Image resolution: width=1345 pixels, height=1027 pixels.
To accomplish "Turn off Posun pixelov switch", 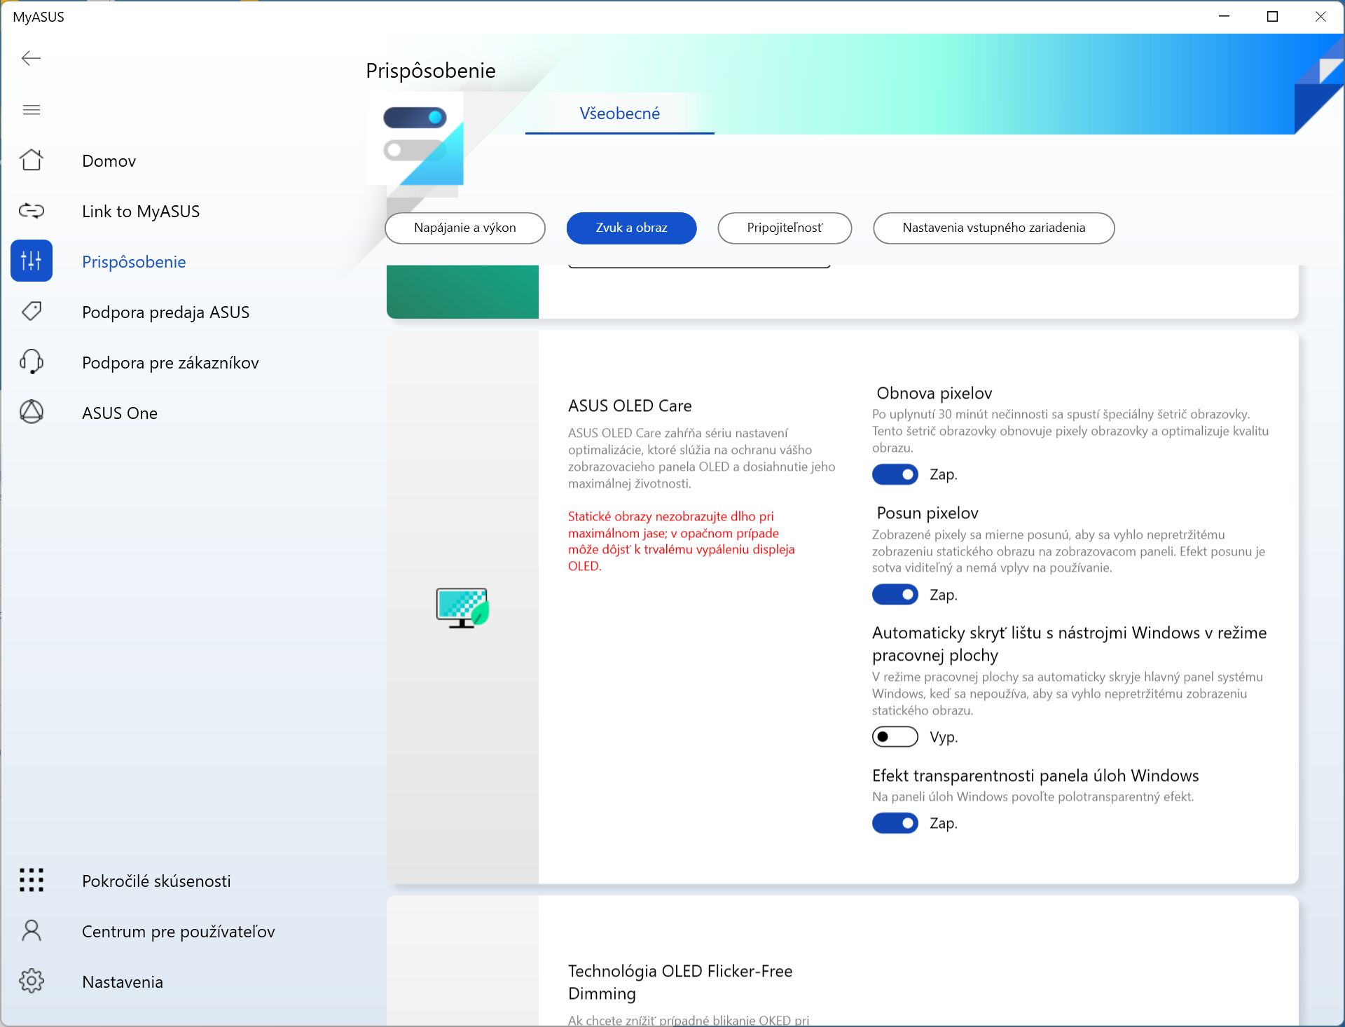I will pos(895,595).
